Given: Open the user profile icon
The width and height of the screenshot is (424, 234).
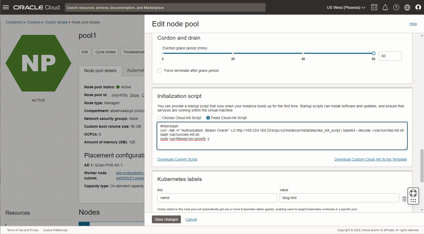Looking at the screenshot, I should tap(418, 7).
